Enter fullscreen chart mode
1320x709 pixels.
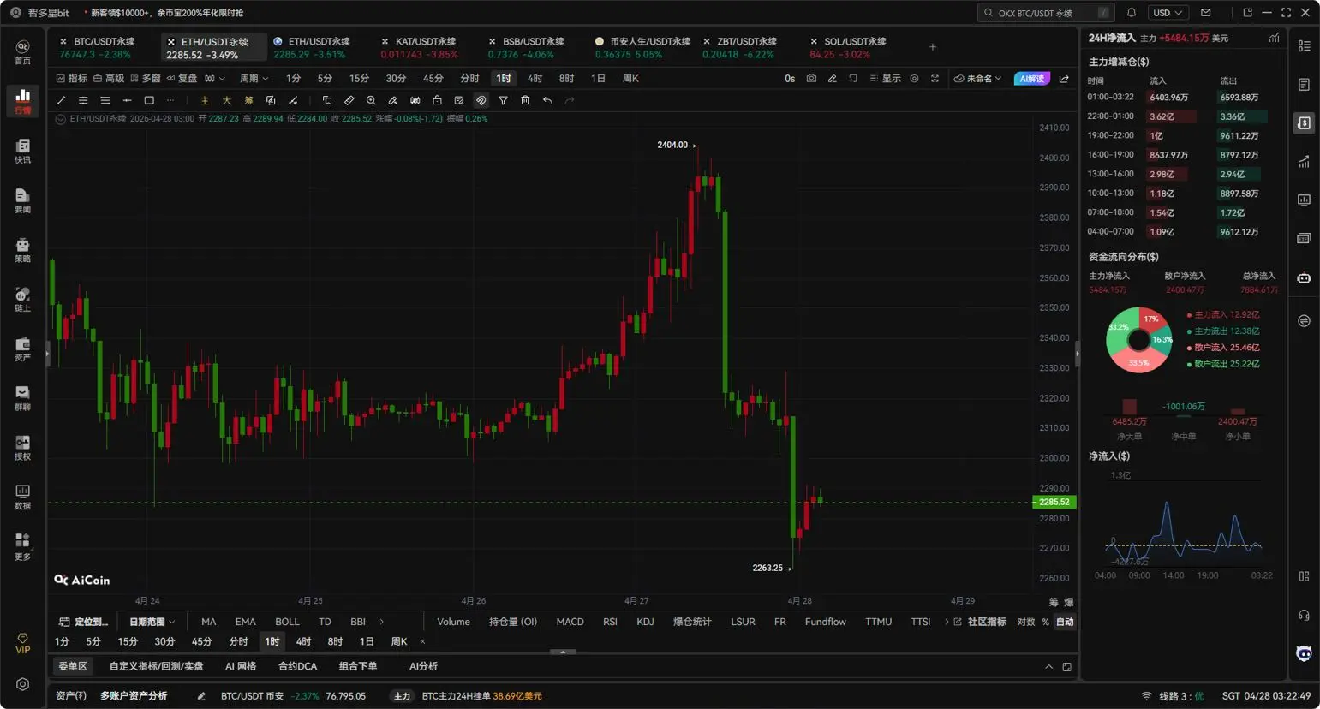tap(935, 78)
